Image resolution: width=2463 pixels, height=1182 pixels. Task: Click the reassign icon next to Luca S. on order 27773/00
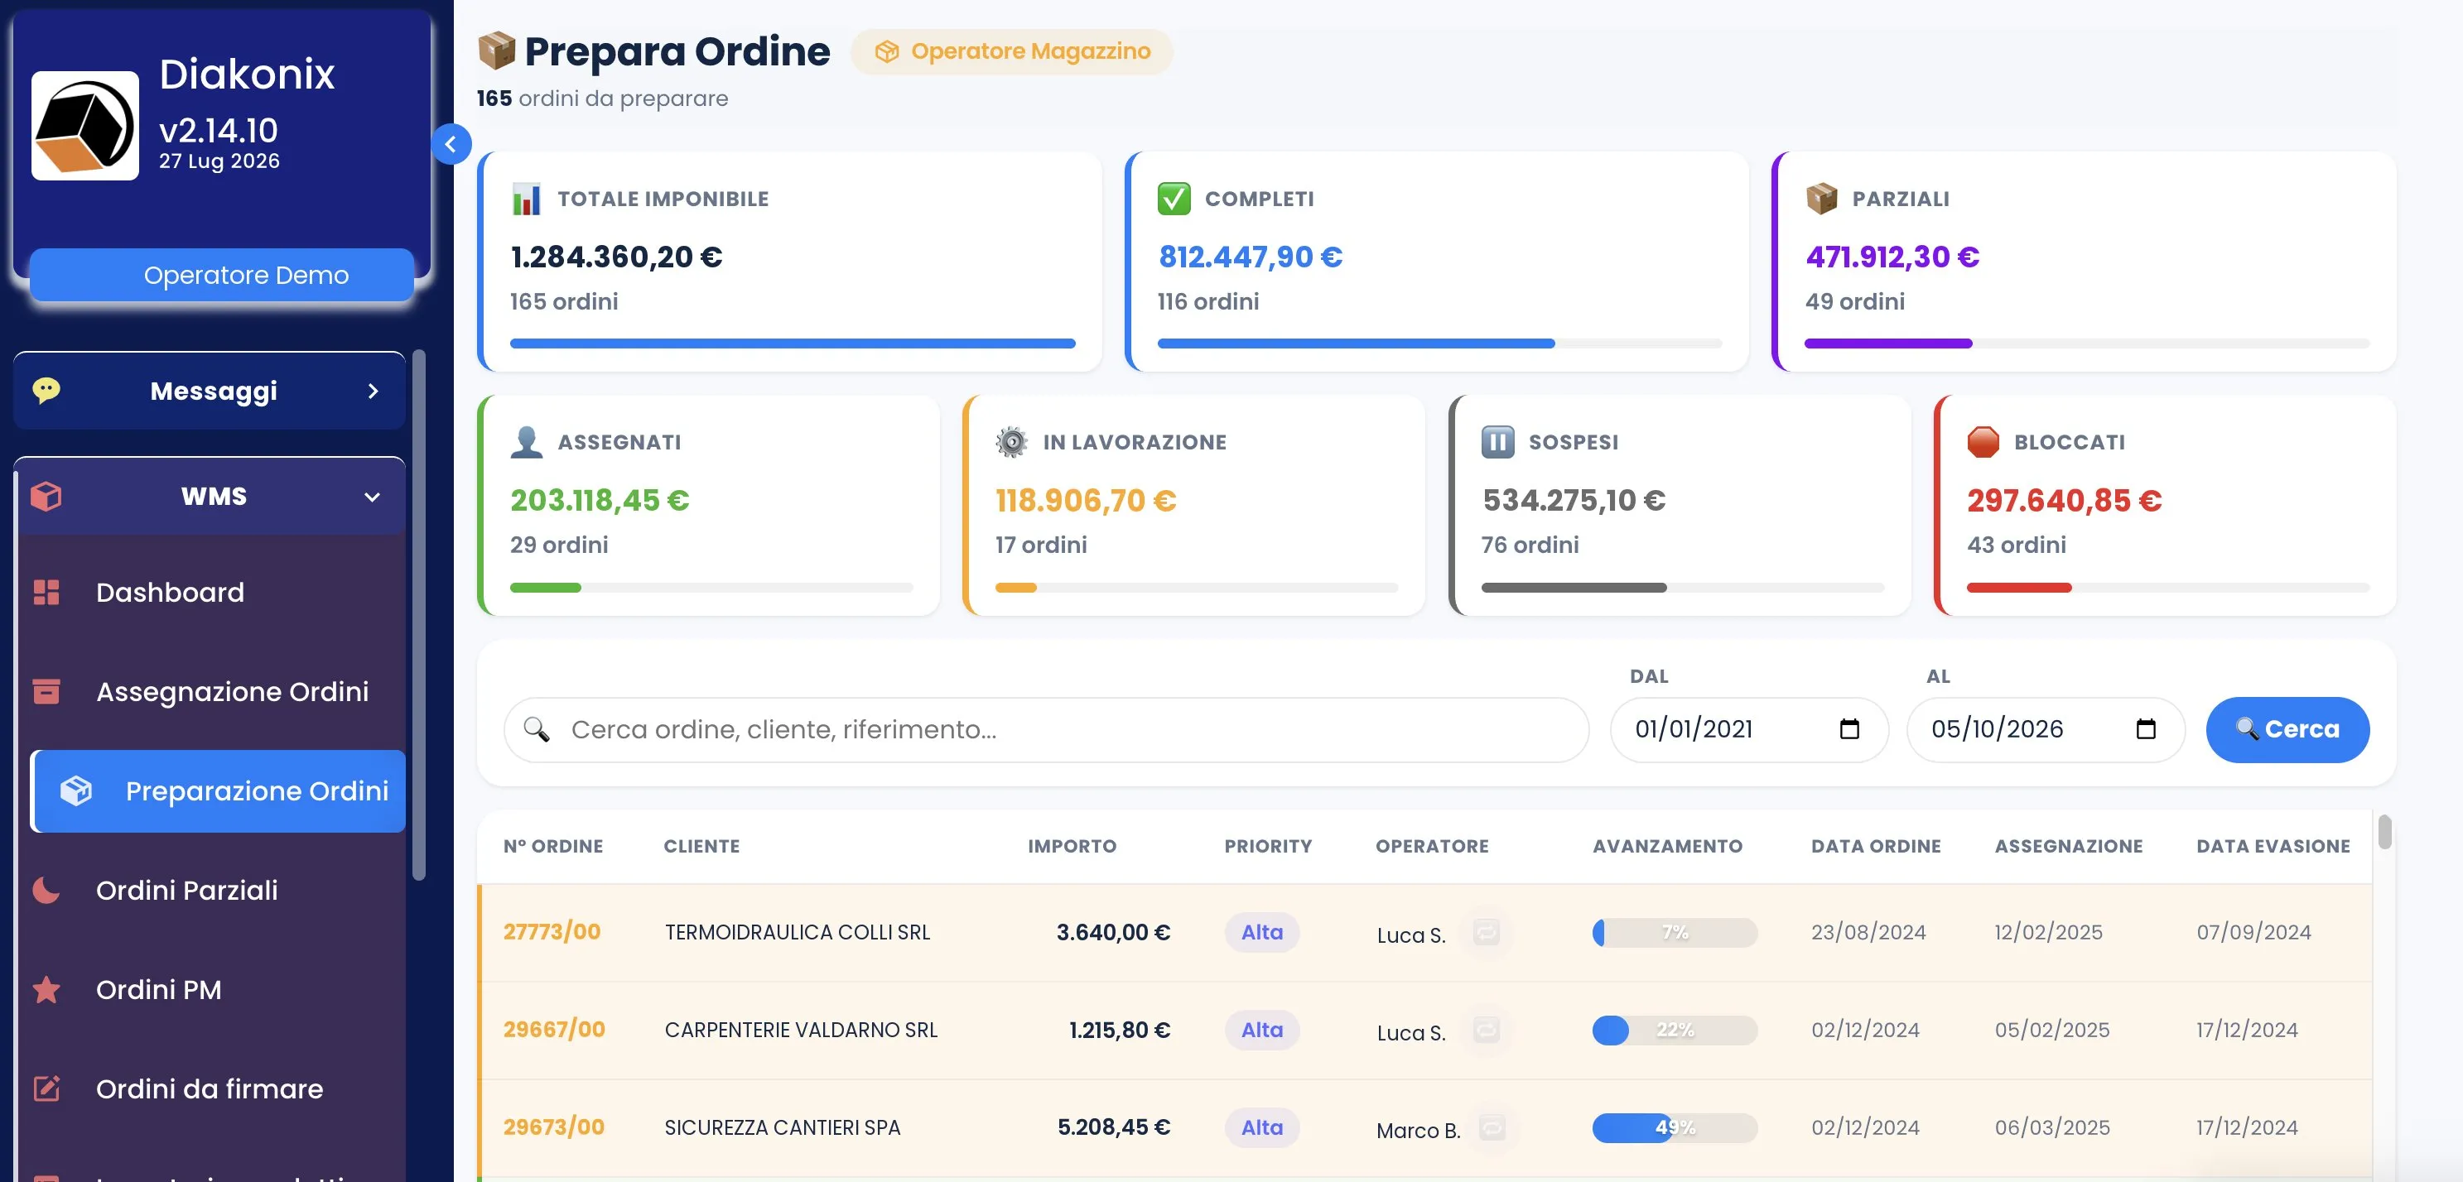click(1486, 932)
